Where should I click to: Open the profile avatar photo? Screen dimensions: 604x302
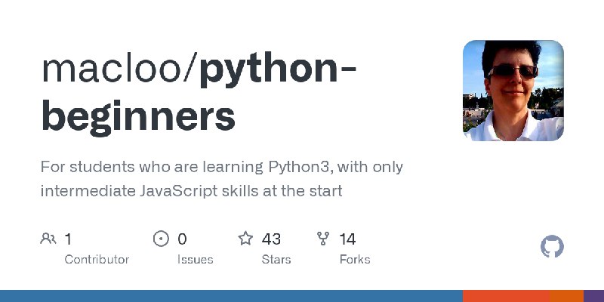coord(513,91)
